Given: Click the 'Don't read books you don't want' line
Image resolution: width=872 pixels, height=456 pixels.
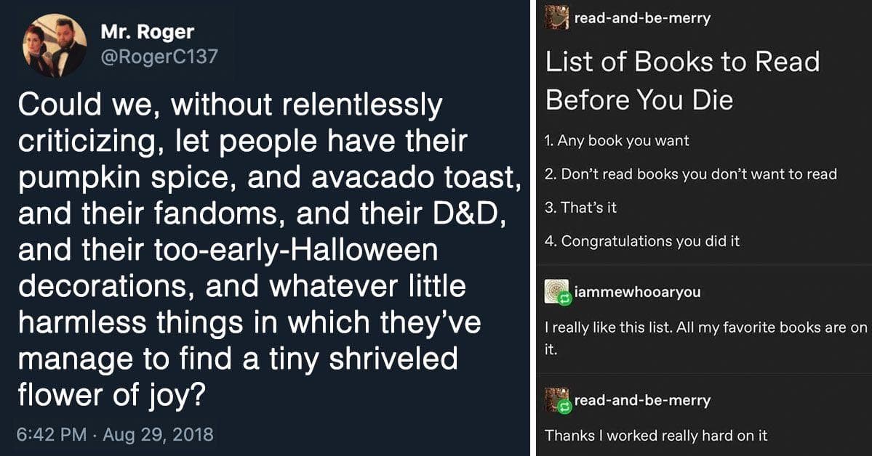Looking at the screenshot, I should pos(691,174).
